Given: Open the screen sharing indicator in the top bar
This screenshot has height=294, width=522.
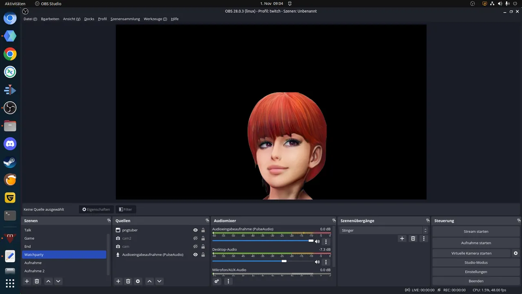Looking at the screenshot, I should click(x=485, y=4).
